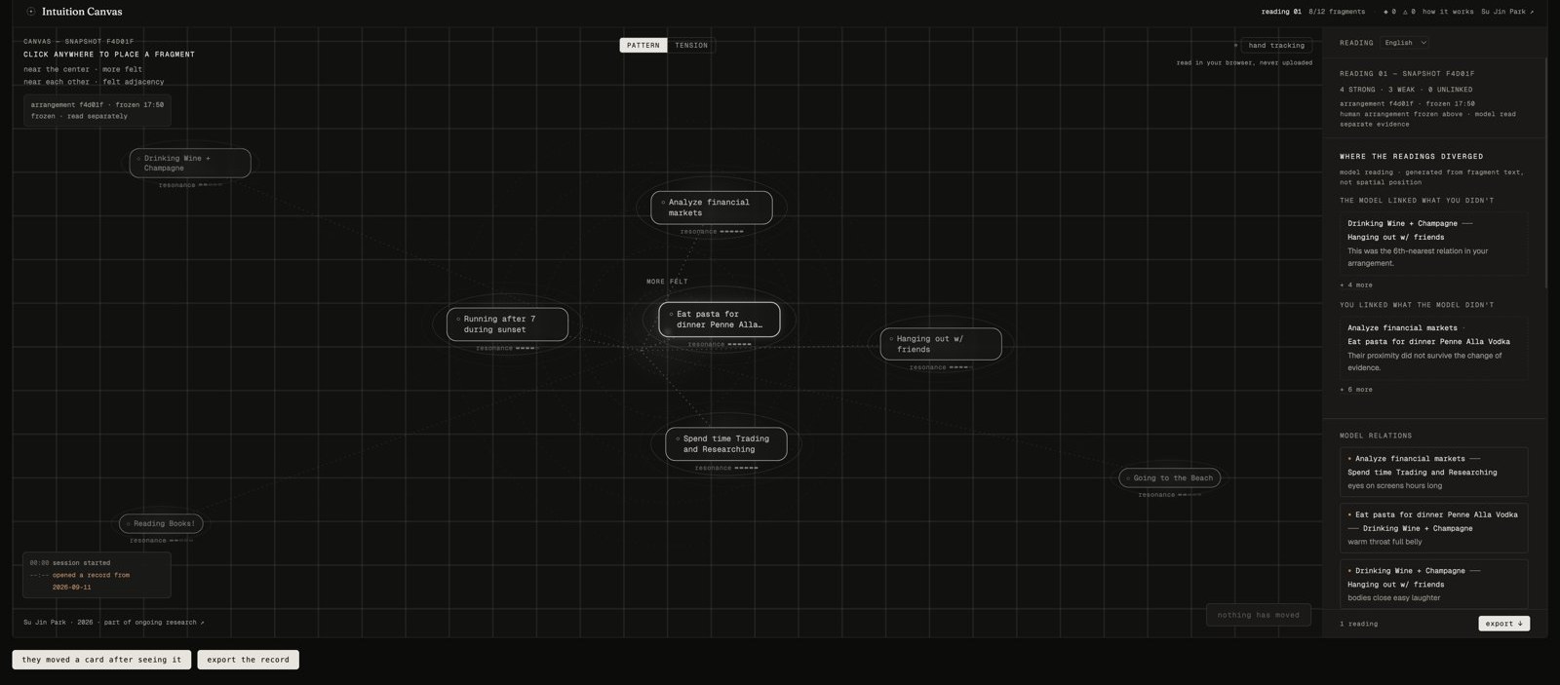This screenshot has width=1560, height=685.
Task: Switch the view to Tension mode
Action: pos(691,45)
